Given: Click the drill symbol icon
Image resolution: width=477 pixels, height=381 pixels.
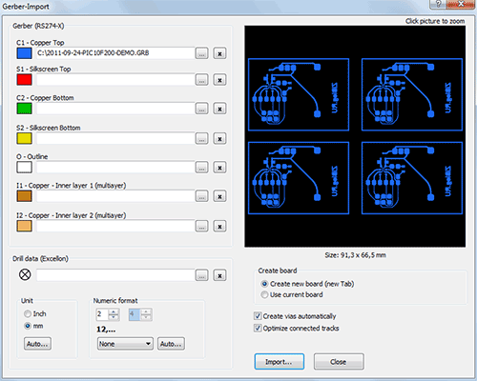Looking at the screenshot, I should coord(25,274).
